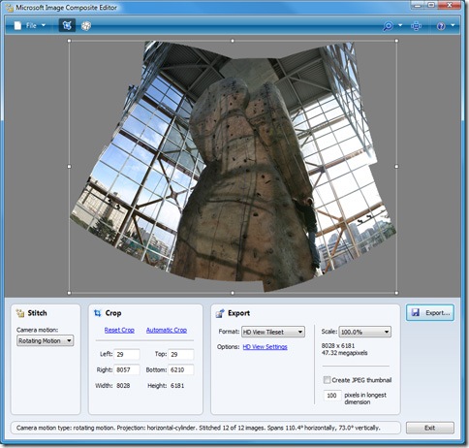Click the Exit button
Screen dimensions: 469x448
point(430,428)
